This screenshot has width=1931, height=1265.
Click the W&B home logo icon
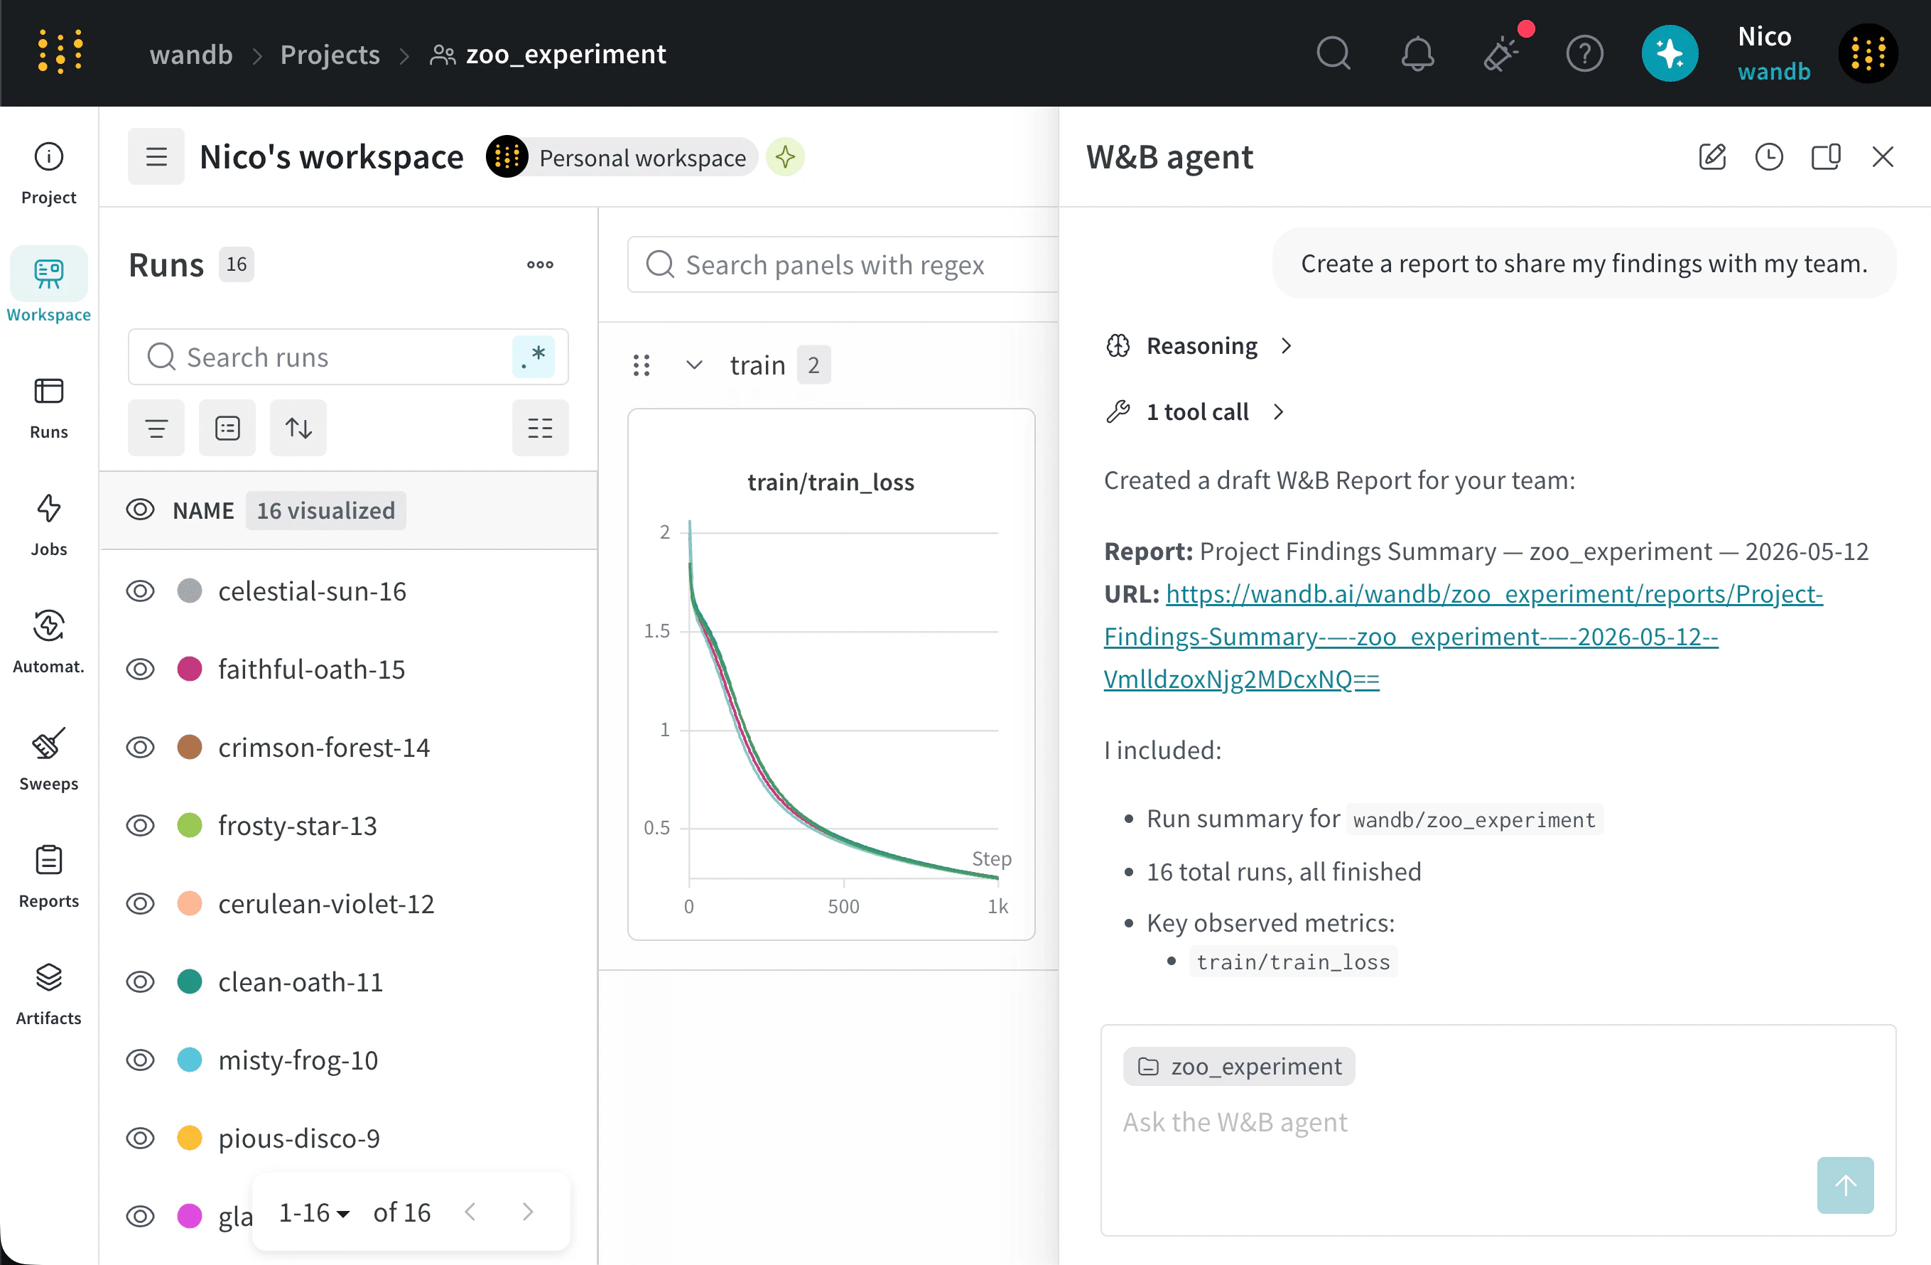coord(60,53)
